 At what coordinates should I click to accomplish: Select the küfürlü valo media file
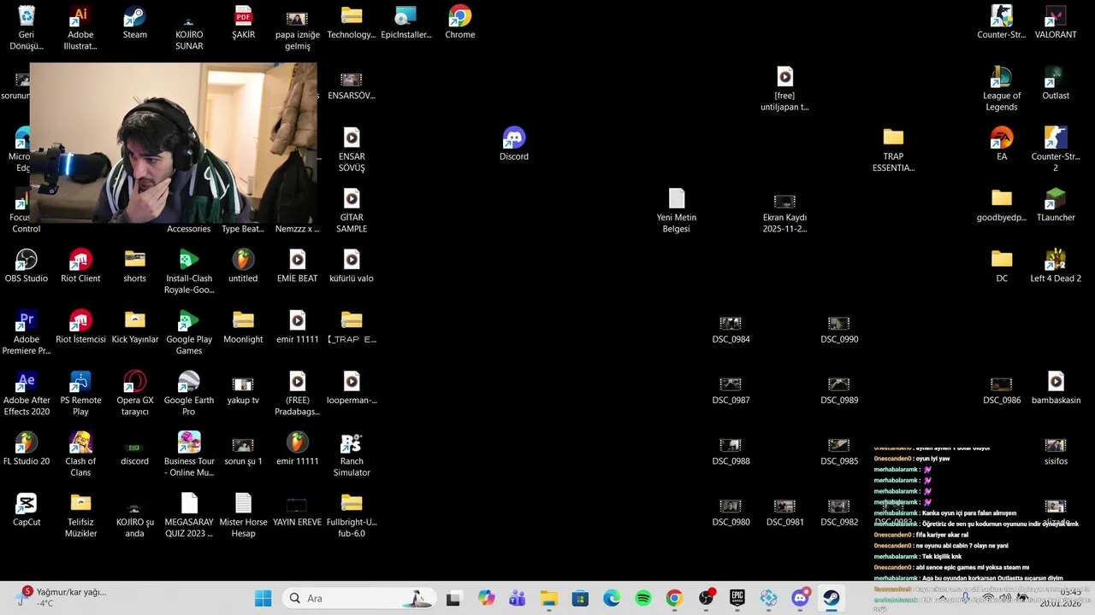point(352,266)
